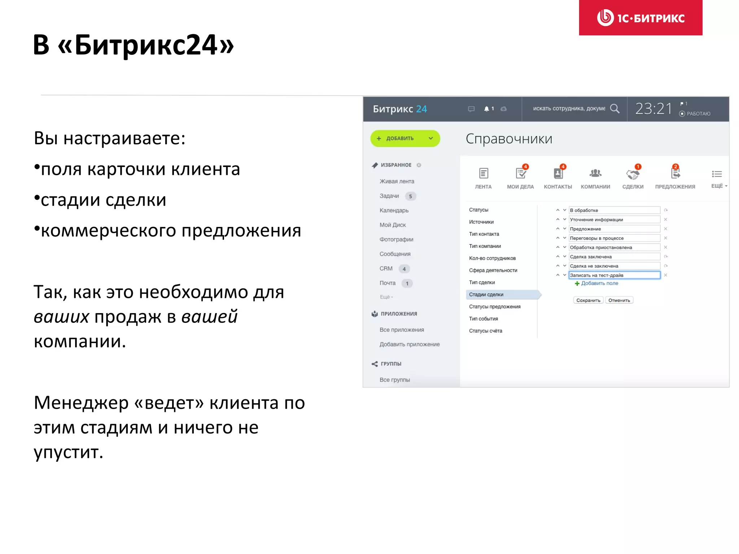Delete the Уточнение информации stage

coord(666,219)
